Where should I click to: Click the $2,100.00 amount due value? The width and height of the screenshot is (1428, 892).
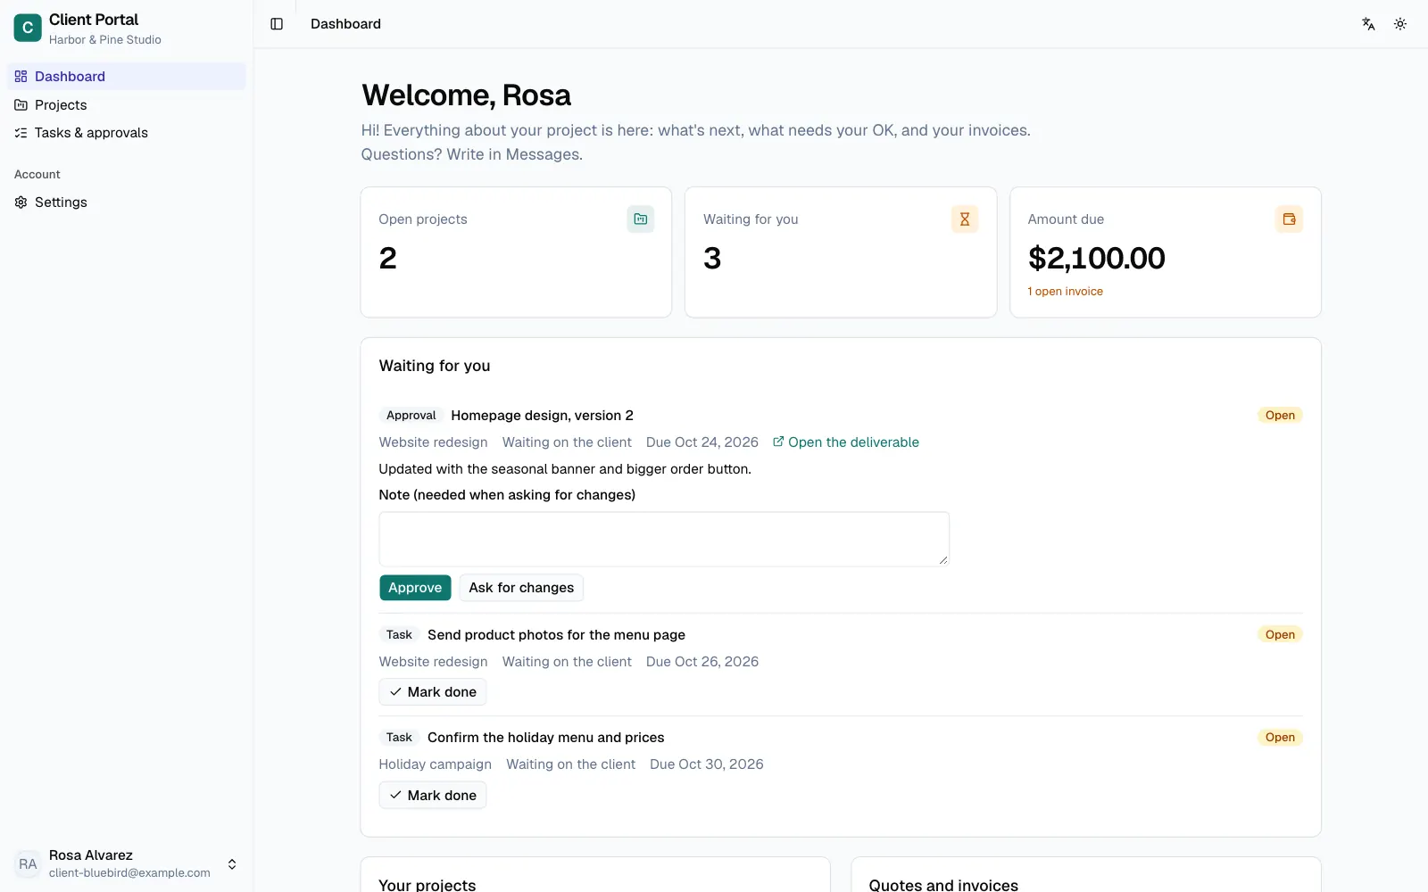[x=1096, y=259]
